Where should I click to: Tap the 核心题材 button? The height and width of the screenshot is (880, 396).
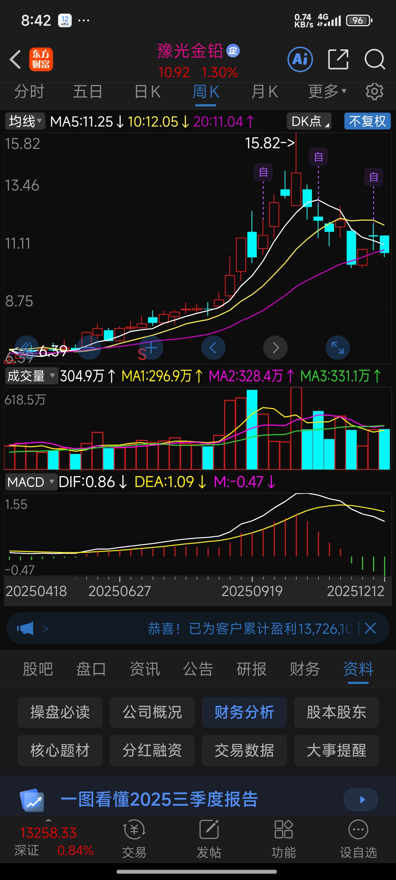point(60,751)
